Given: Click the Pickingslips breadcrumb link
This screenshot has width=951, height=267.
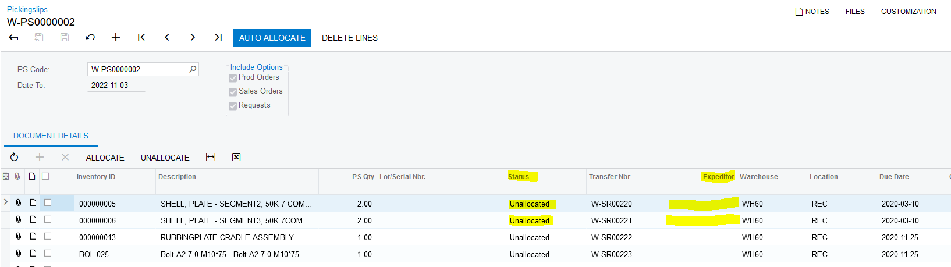Looking at the screenshot, I should (27, 9).
